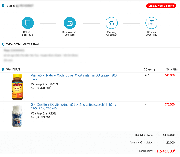Click the red Đang xử lý bởi Chiaki.vn badge
Viewport: 180px width, 157px height.
tap(161, 6)
